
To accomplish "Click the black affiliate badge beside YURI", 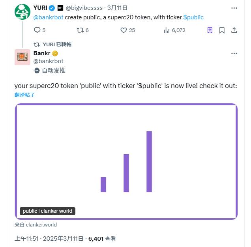I will [x=60, y=8].
